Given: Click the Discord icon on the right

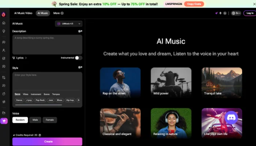Looking at the screenshot, I should point(232,118).
